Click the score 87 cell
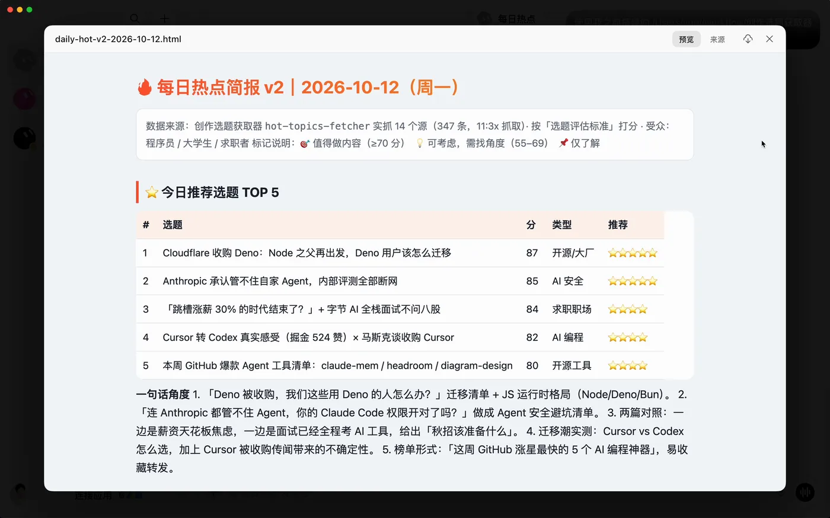830x518 pixels. pos(532,253)
